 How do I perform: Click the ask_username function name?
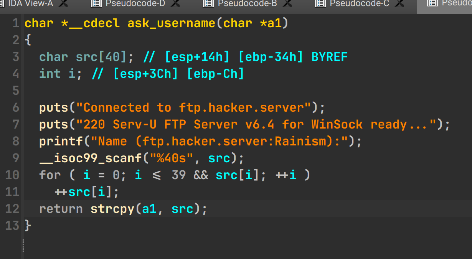click(171, 23)
